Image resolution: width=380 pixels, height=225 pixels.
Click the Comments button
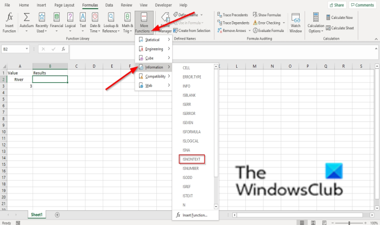tap(363, 5)
